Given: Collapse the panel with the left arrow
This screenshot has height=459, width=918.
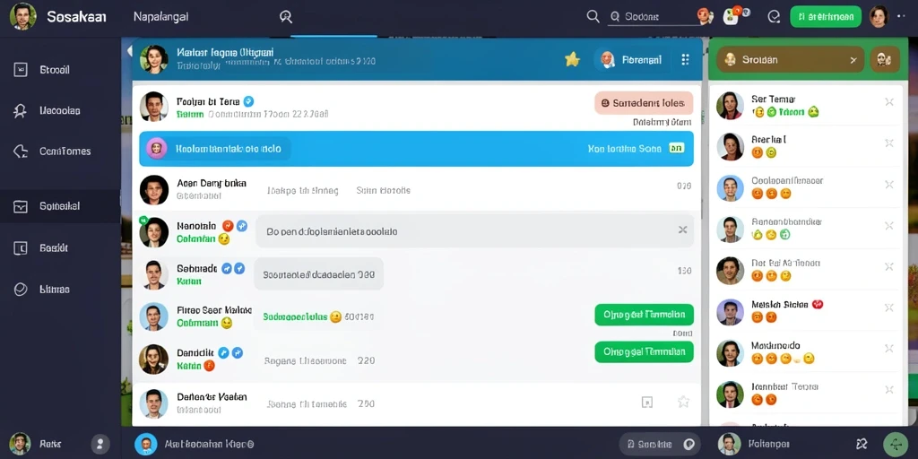Looking at the screenshot, I should pyautogui.click(x=129, y=51).
